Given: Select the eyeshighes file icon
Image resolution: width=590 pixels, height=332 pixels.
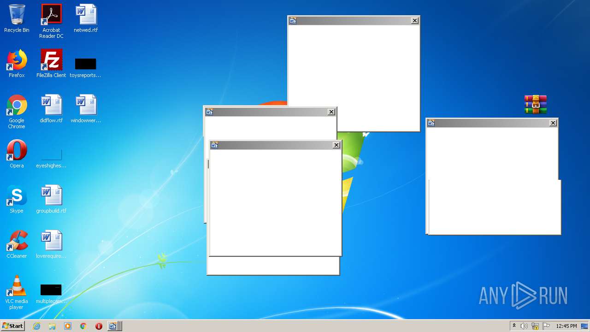Looking at the screenshot, I should coord(51,159).
